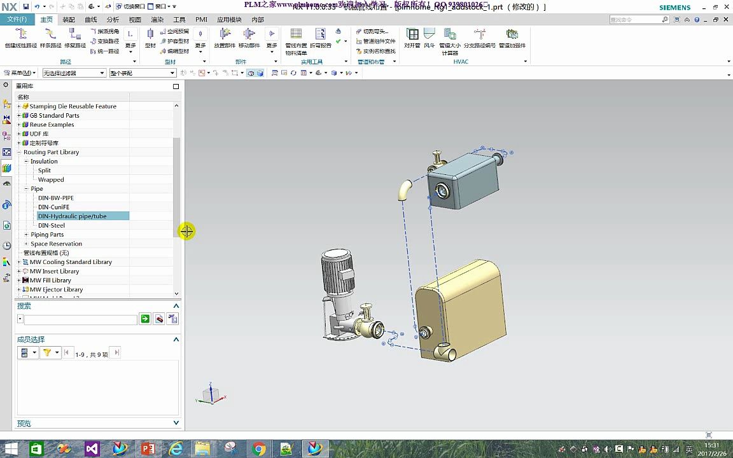Collapse the Routing Part Library node

click(19, 152)
